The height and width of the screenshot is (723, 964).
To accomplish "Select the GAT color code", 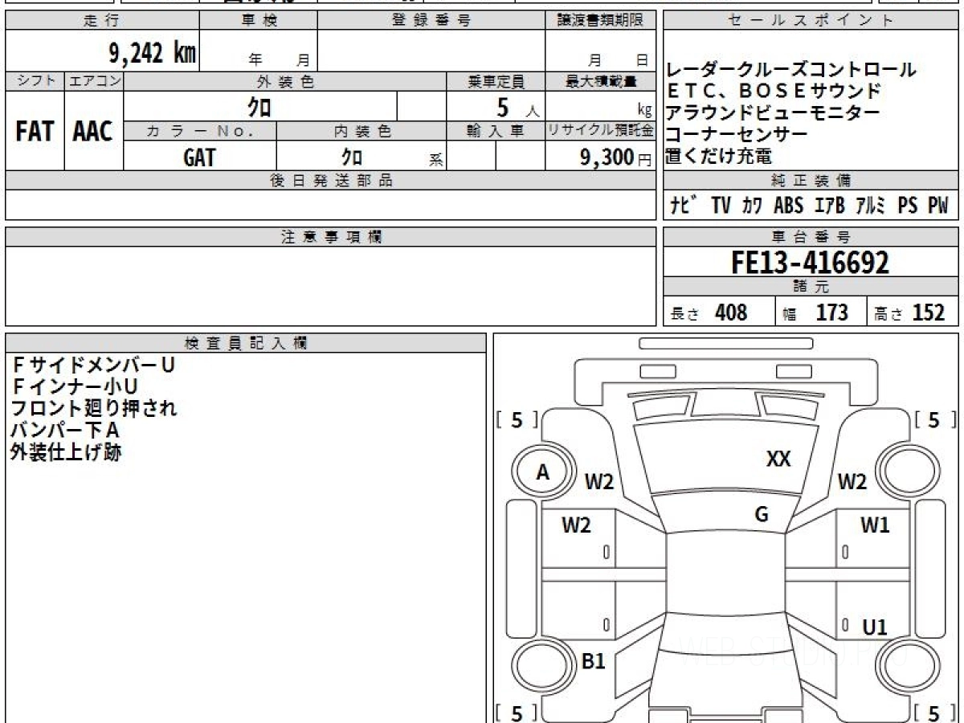I will coord(199,157).
